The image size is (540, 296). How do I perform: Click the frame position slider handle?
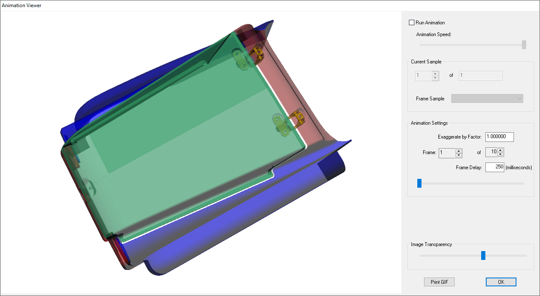coord(419,183)
